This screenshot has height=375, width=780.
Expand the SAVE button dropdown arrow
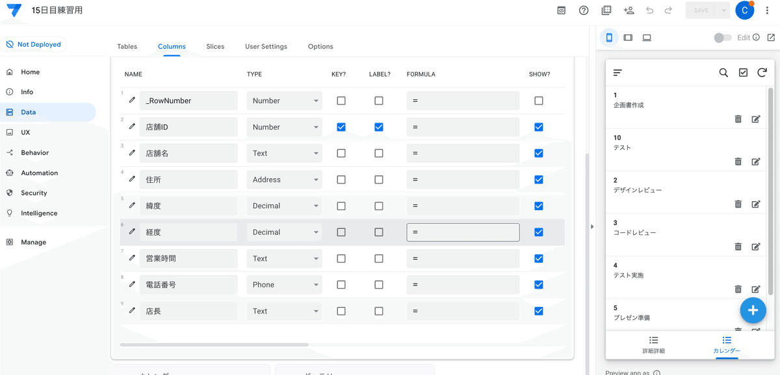[x=724, y=10]
